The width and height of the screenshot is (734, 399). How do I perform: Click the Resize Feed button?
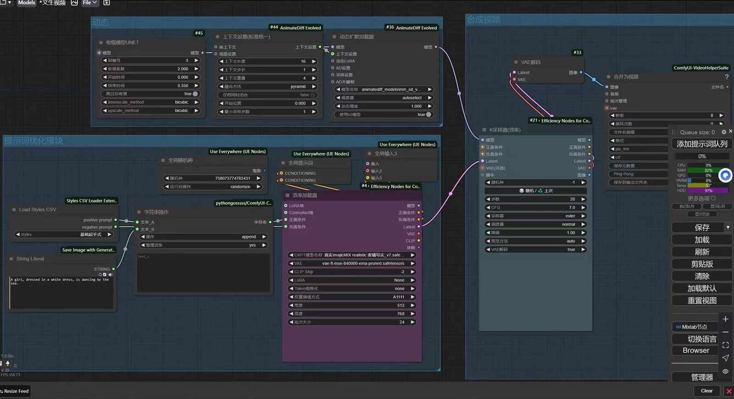click(x=15, y=391)
